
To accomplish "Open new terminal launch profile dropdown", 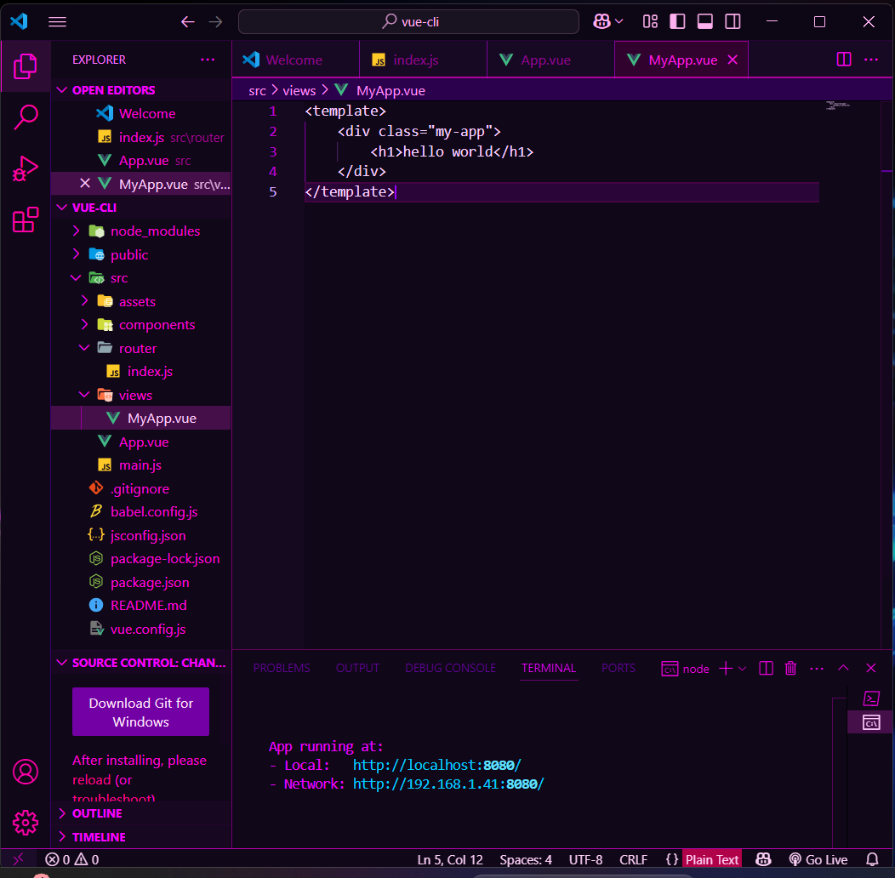I will (743, 669).
